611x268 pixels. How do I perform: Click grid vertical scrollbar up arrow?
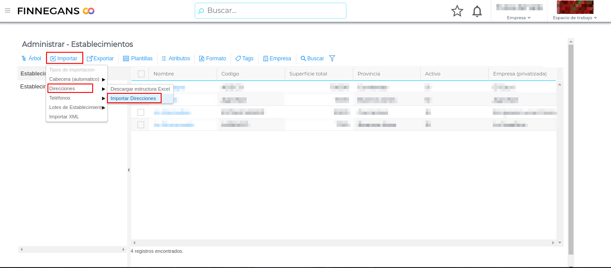click(x=560, y=84)
